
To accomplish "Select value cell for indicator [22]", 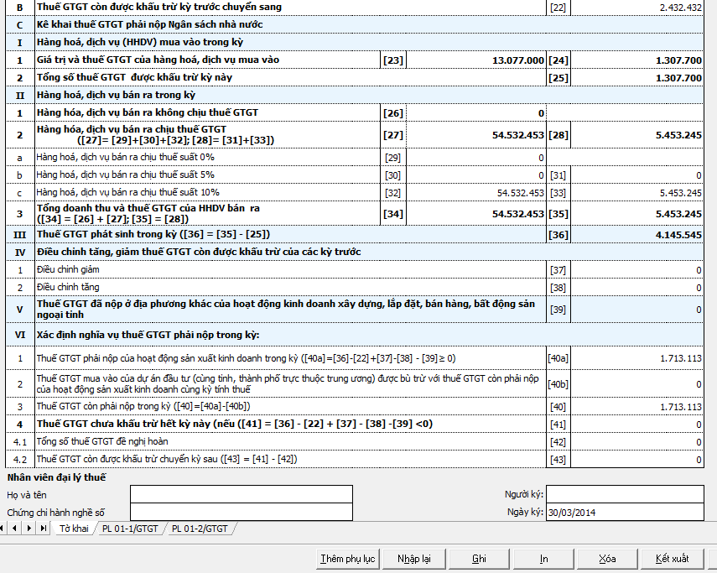I will [637, 8].
